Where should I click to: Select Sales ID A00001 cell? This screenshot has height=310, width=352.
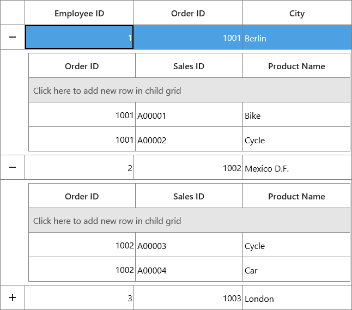[x=189, y=114]
